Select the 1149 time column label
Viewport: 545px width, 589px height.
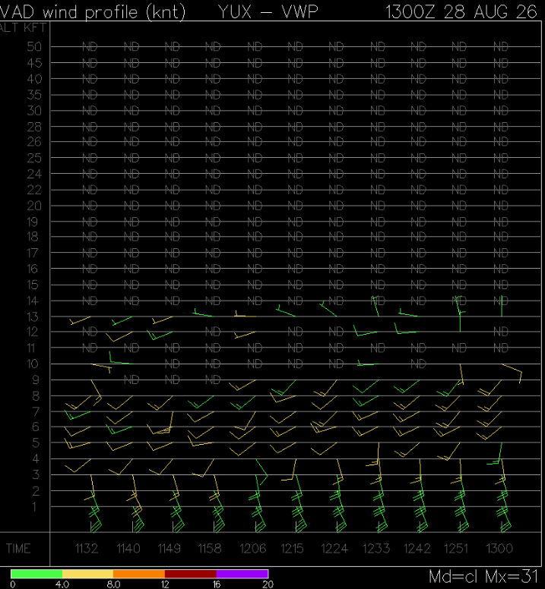(x=169, y=549)
